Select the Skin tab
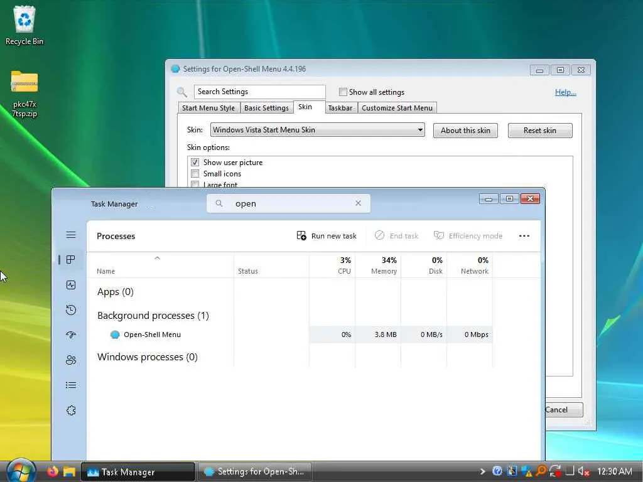 305,107
